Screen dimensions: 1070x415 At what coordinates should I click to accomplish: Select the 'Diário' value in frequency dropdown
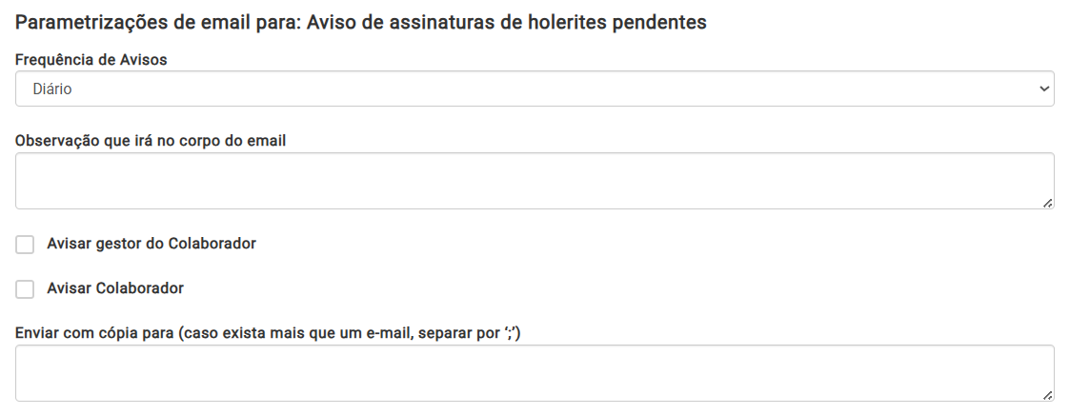[x=53, y=89]
